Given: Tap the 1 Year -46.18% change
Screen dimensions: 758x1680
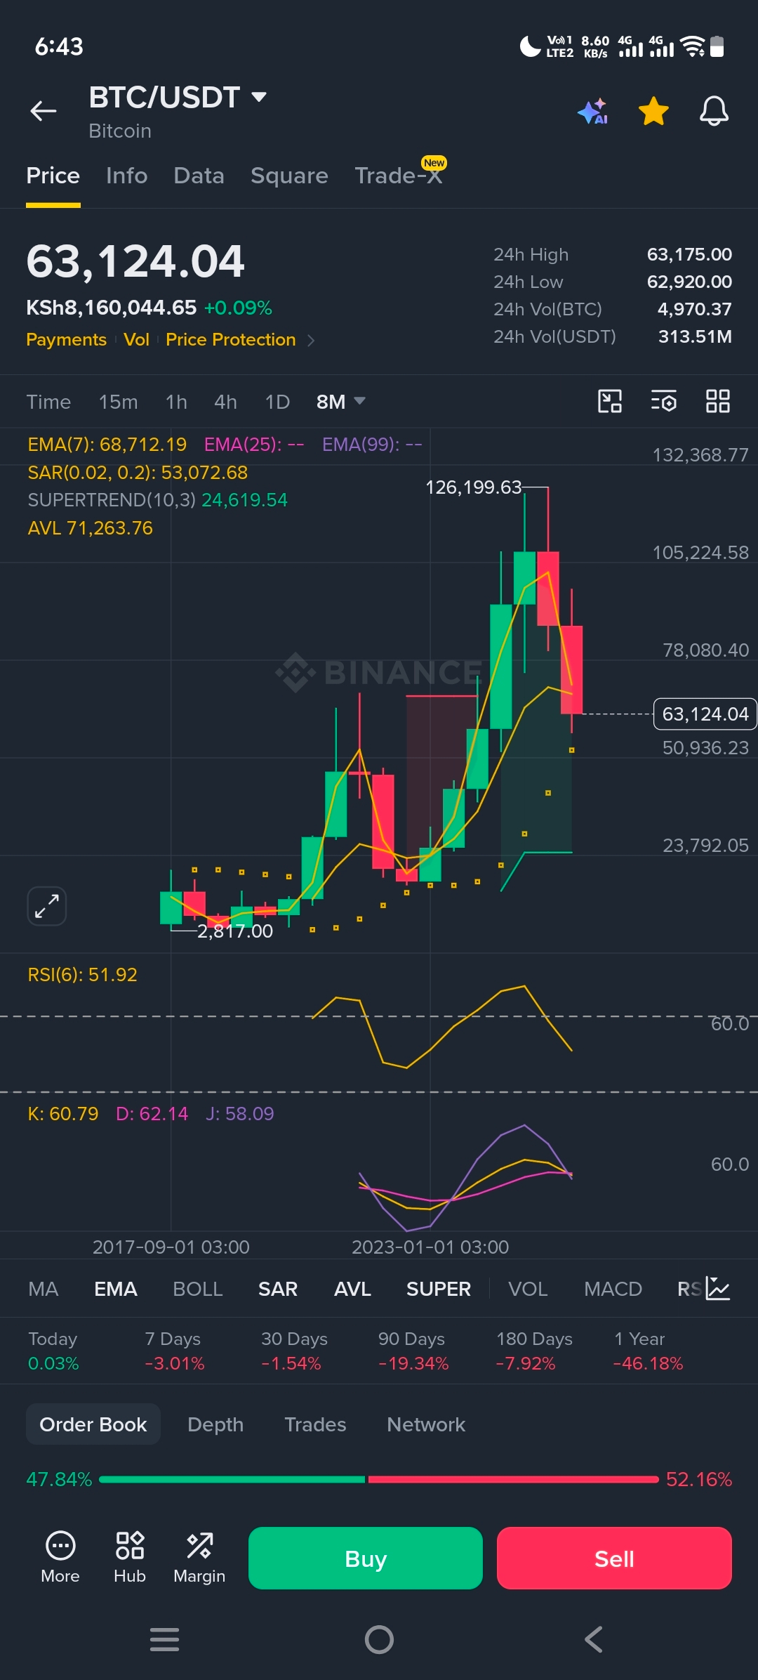Looking at the screenshot, I should [649, 1351].
